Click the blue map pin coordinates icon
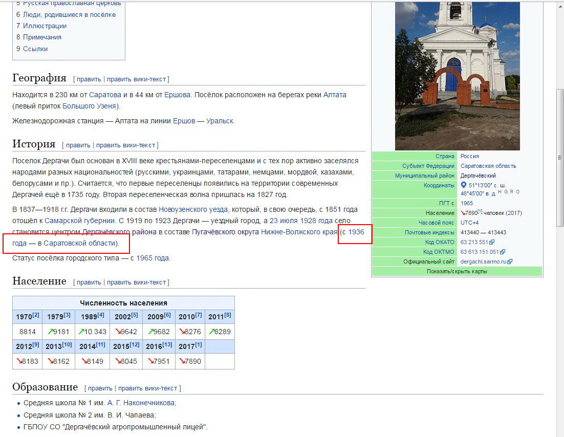This screenshot has height=437, width=564. pyautogui.click(x=464, y=185)
